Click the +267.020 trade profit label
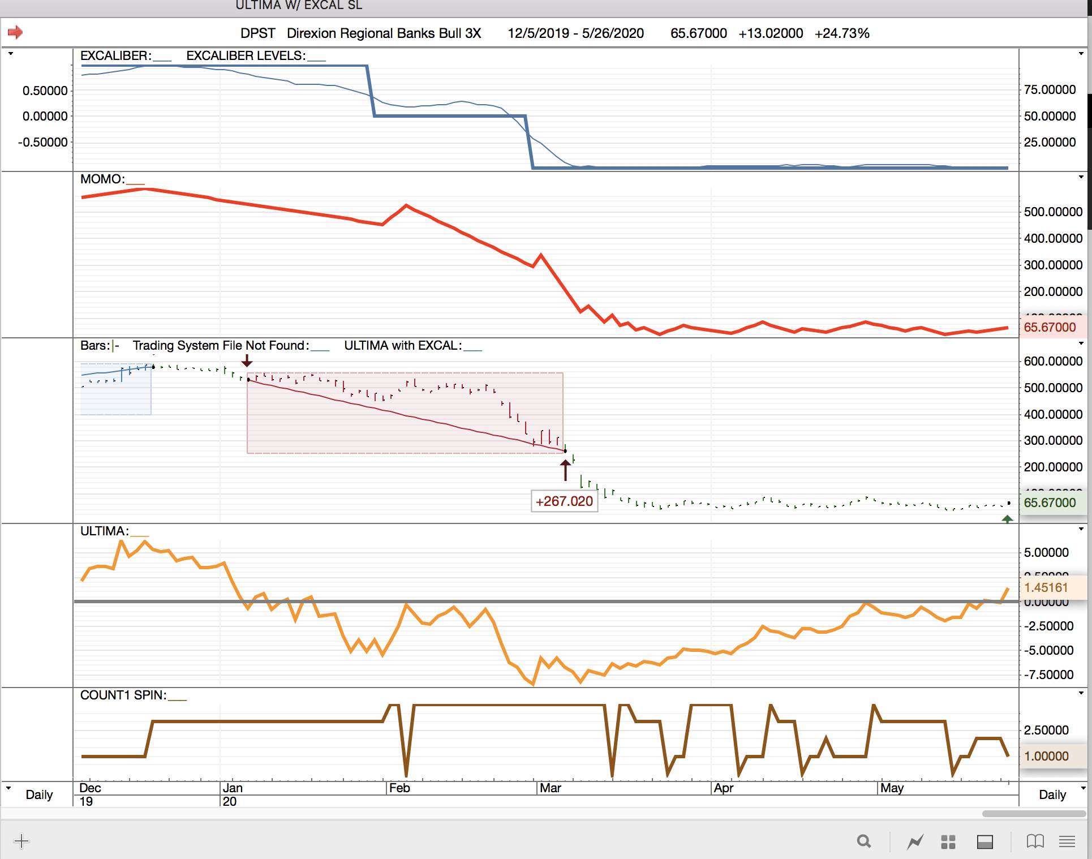The height and width of the screenshot is (859, 1092). pos(564,501)
